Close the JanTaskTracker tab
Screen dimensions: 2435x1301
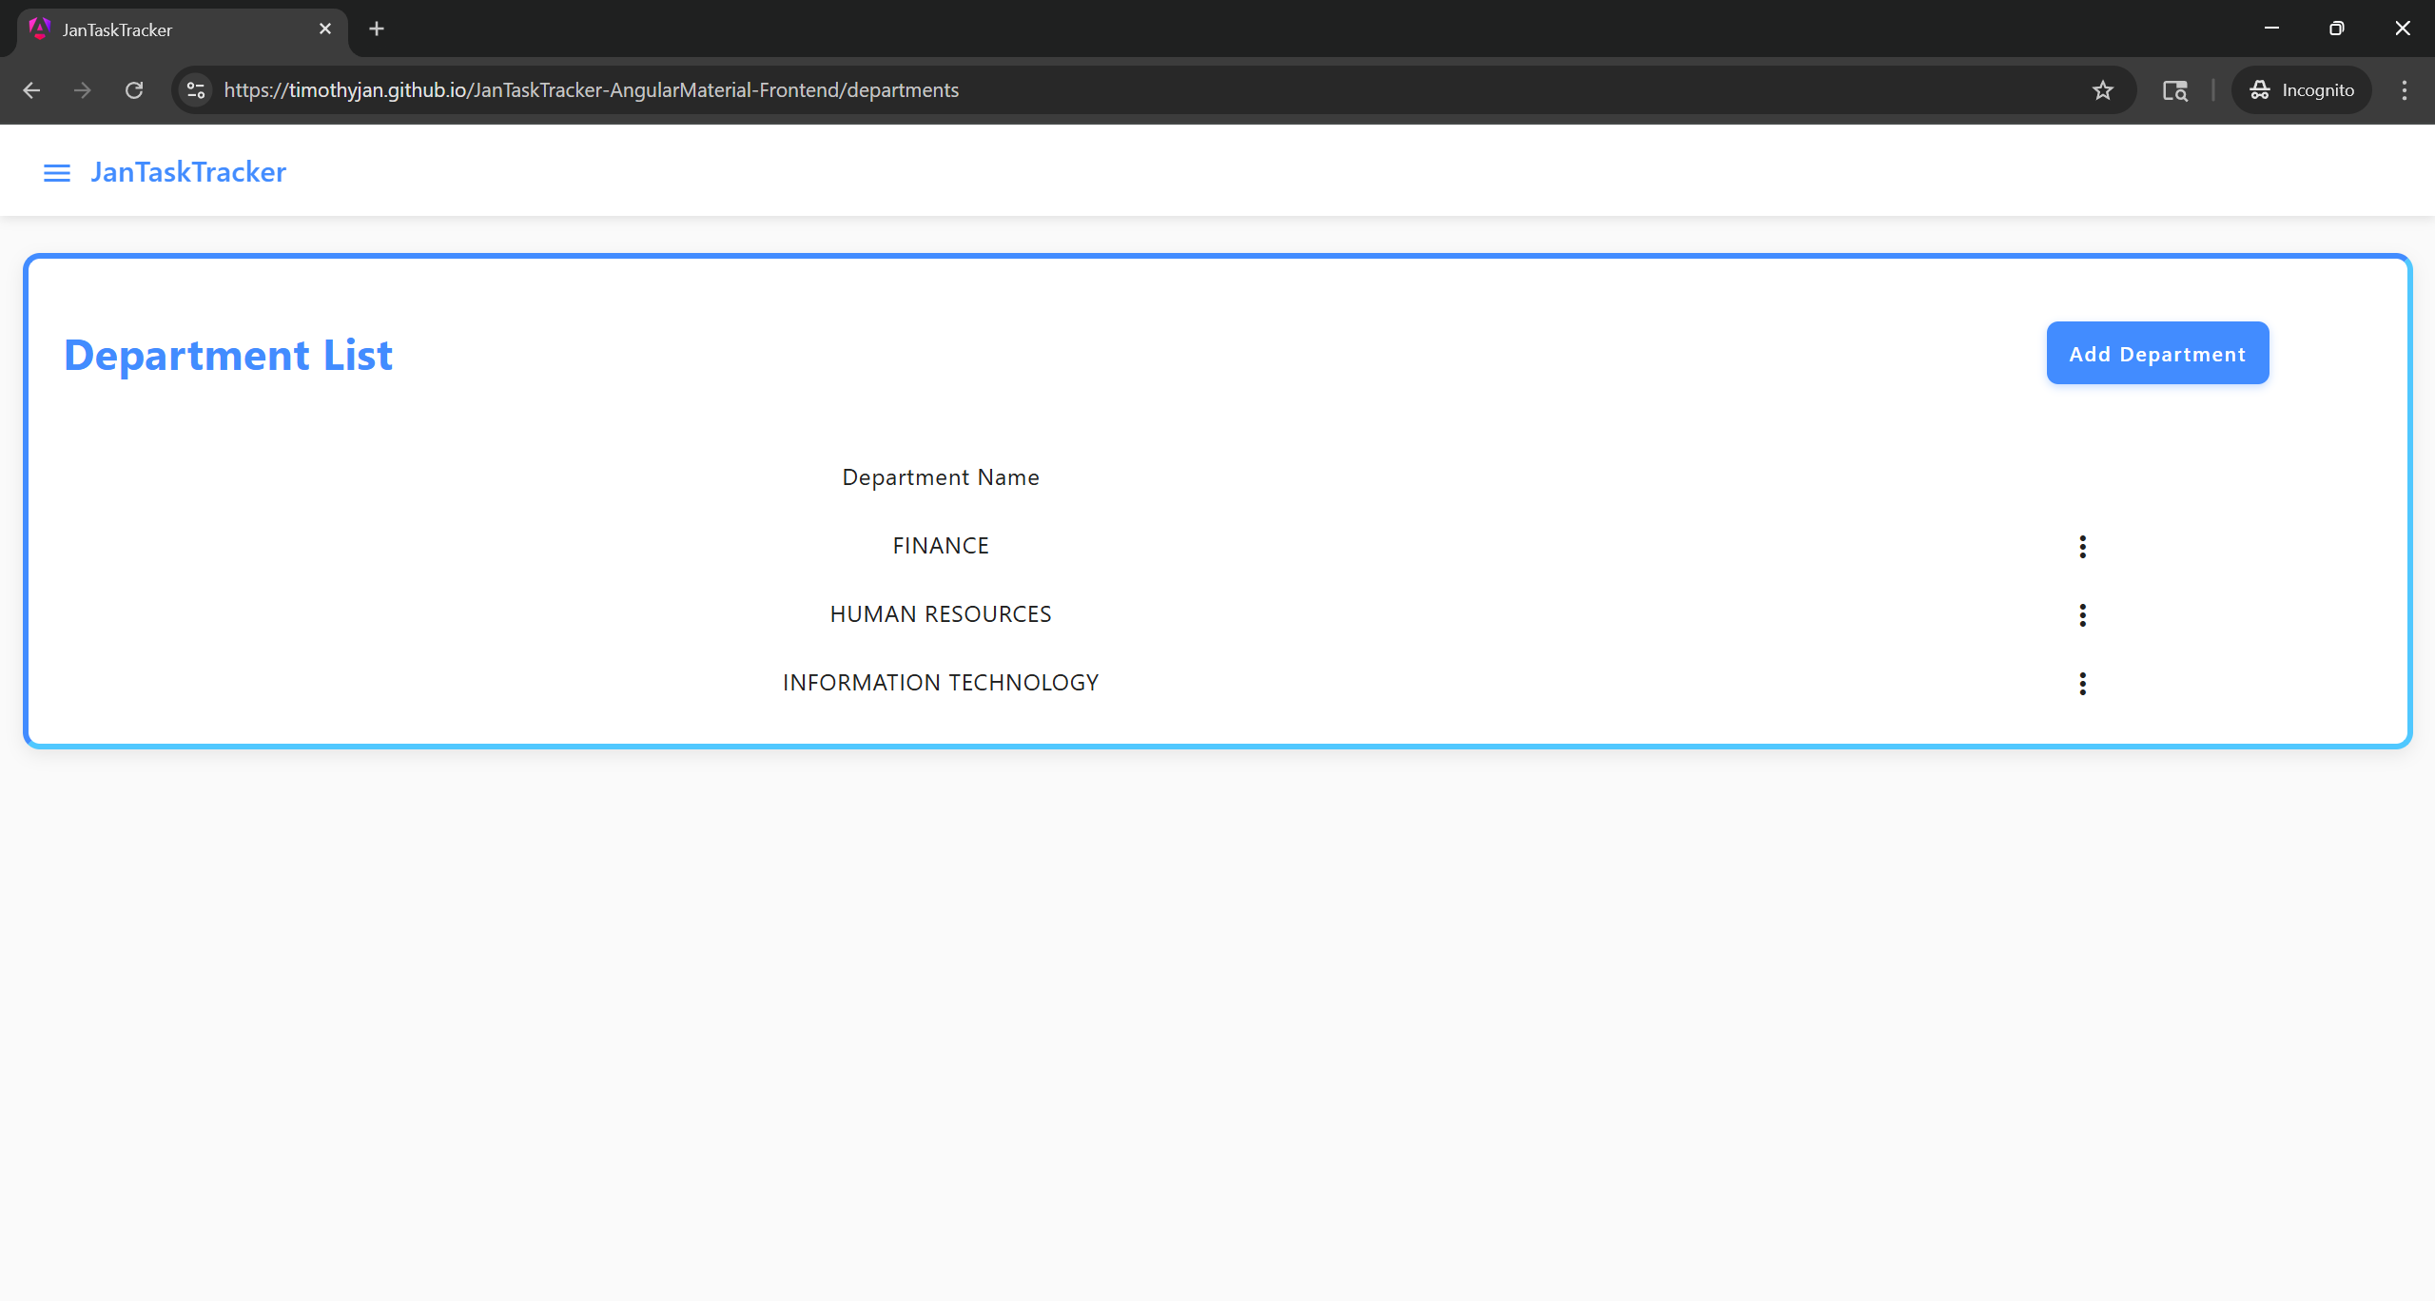[x=325, y=29]
